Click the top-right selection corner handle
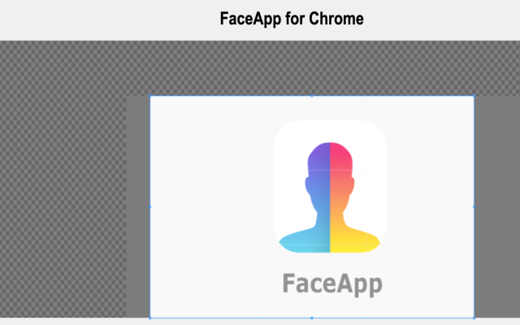This screenshot has height=325, width=520. [x=474, y=96]
